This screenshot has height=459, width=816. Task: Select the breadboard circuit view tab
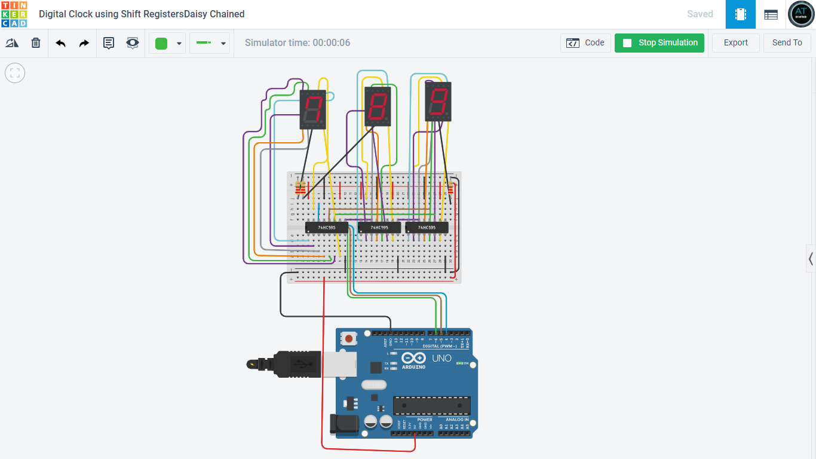coord(740,14)
